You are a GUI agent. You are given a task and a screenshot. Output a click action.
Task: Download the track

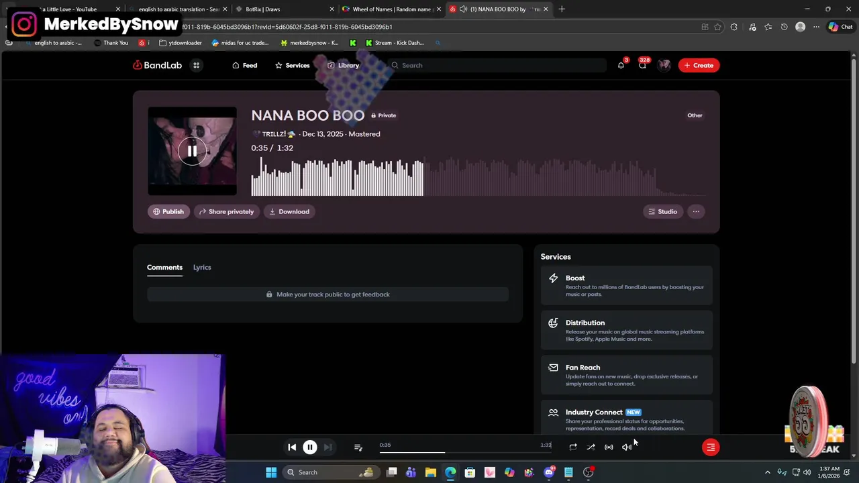point(289,211)
